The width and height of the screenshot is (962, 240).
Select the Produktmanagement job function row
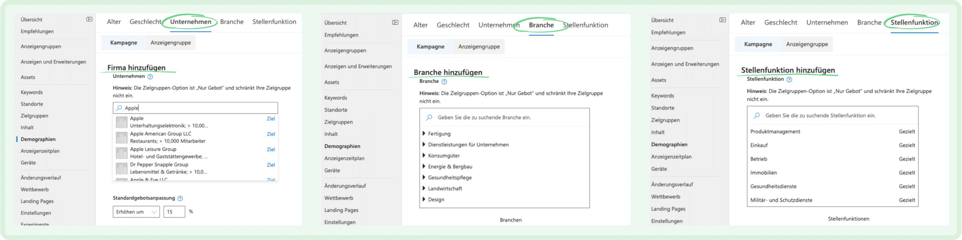tap(832, 131)
